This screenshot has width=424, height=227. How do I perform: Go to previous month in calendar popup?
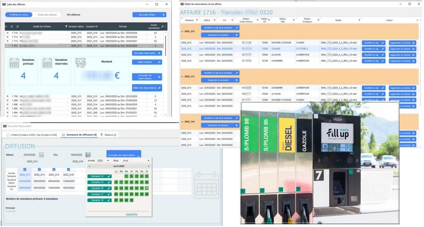coord(89,165)
